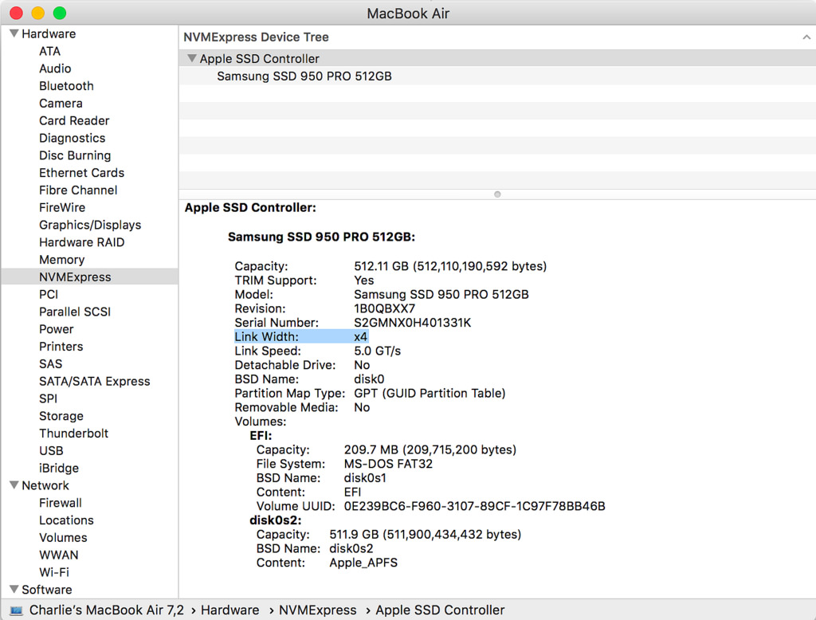Collapse the Network section triangle

14,485
